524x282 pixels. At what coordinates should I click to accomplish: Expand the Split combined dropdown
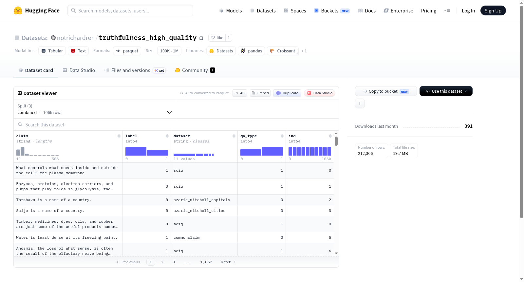click(95, 109)
